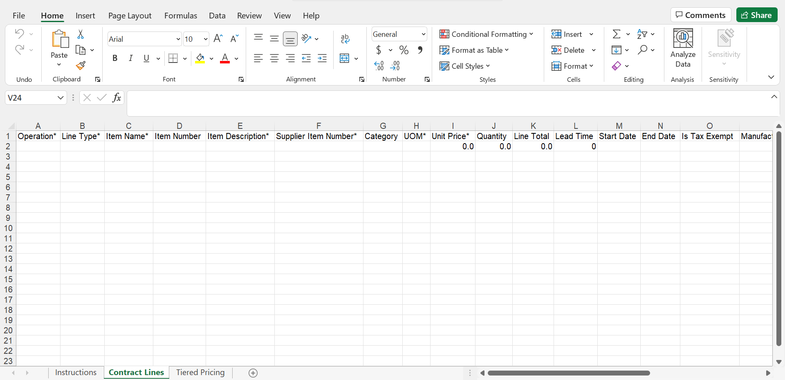Toggle Bold formatting
The width and height of the screenshot is (785, 380).
click(115, 58)
